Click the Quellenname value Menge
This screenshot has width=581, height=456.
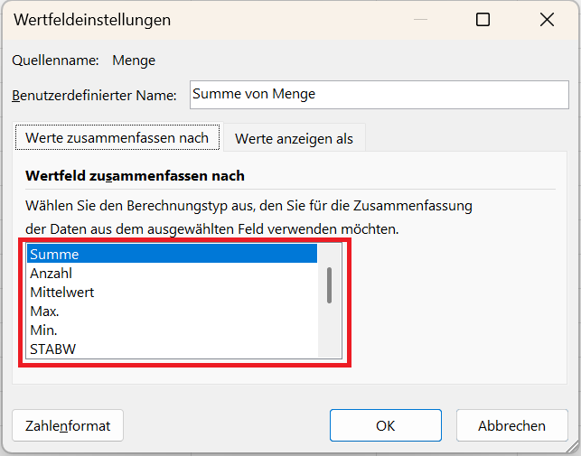pyautogui.click(x=134, y=60)
